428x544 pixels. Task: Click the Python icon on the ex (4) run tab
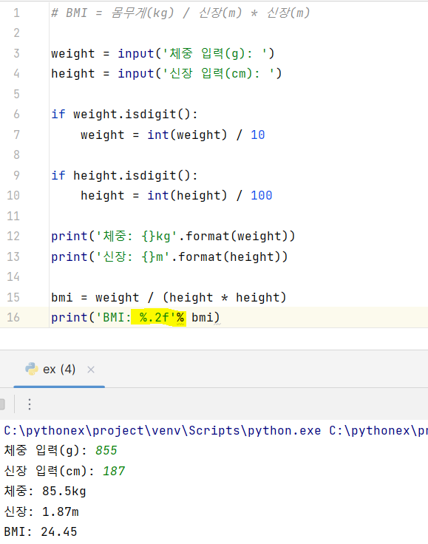(32, 369)
